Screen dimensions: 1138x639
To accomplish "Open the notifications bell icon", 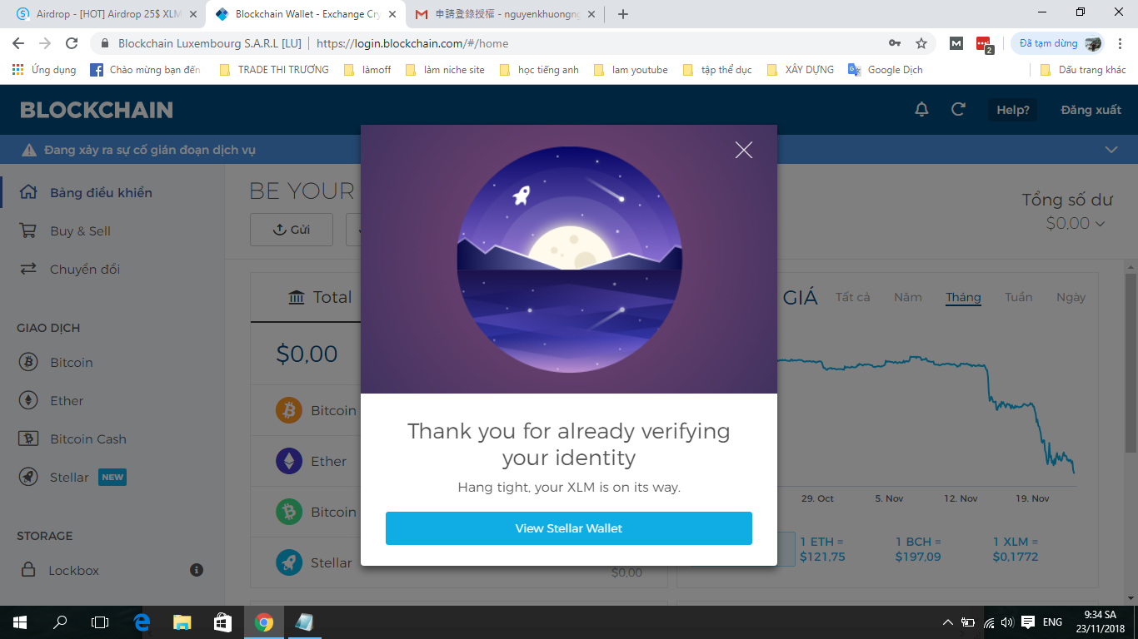I will [921, 110].
